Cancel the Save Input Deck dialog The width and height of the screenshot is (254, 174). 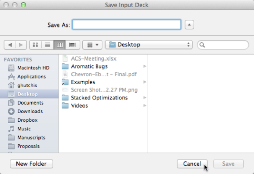pos(192,164)
